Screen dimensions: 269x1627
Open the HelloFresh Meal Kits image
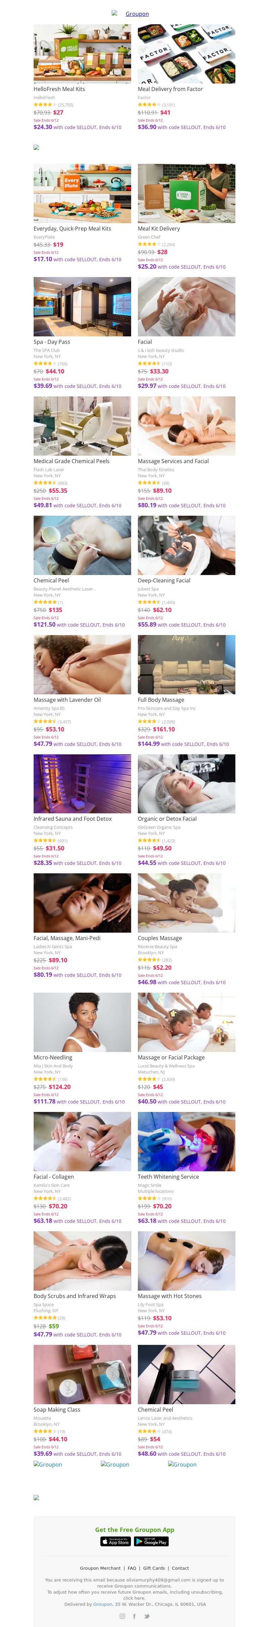[x=82, y=54]
